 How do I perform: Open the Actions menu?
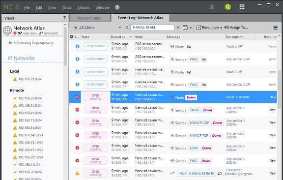tap(84, 7)
